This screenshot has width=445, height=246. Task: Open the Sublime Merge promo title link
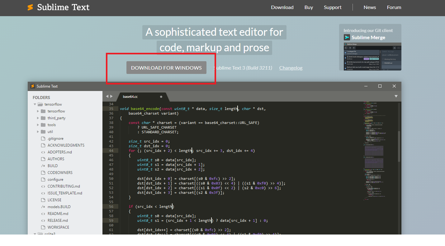[x=368, y=37]
